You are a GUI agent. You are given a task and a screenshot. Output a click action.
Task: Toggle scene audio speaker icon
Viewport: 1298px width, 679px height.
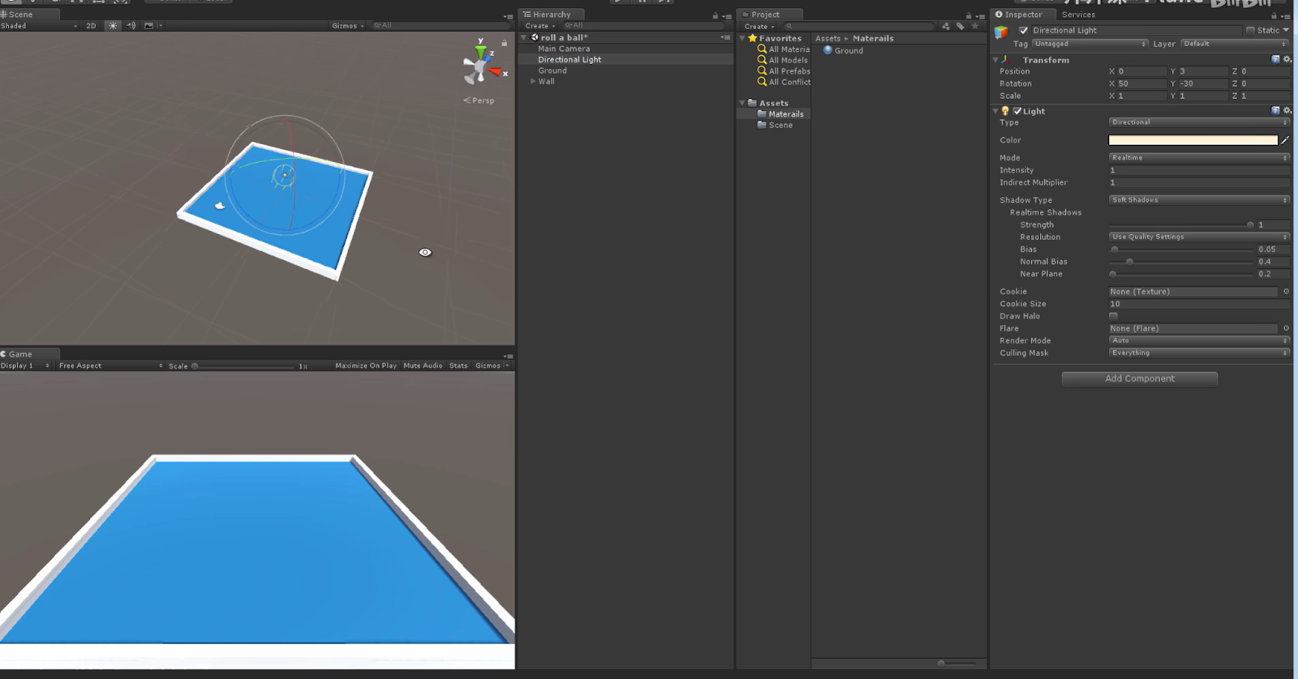click(x=131, y=26)
